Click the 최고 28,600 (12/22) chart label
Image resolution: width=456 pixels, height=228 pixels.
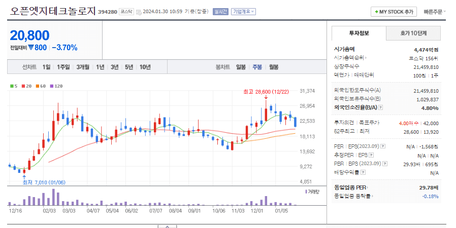click(x=266, y=92)
